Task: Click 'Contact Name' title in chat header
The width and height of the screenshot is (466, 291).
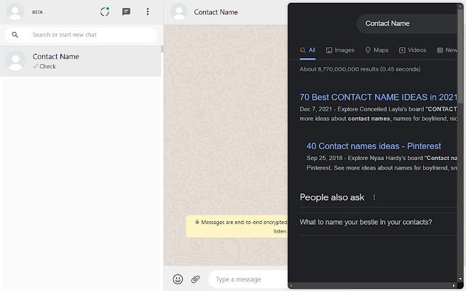Action: [x=216, y=12]
